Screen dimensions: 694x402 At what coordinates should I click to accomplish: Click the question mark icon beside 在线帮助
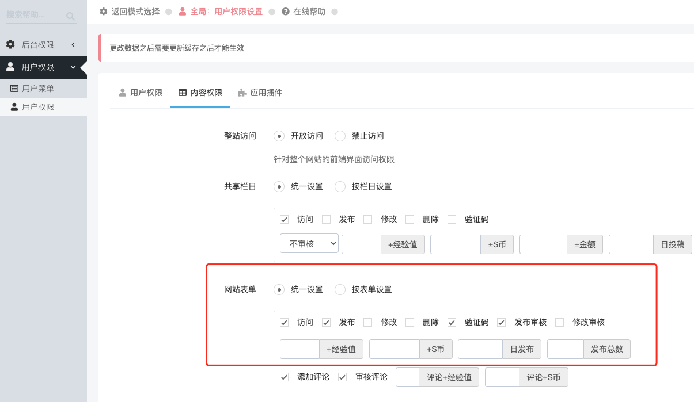tap(286, 11)
